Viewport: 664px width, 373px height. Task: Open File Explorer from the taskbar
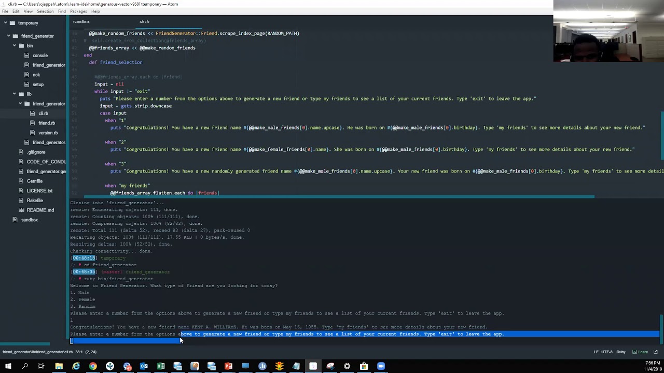click(59, 366)
